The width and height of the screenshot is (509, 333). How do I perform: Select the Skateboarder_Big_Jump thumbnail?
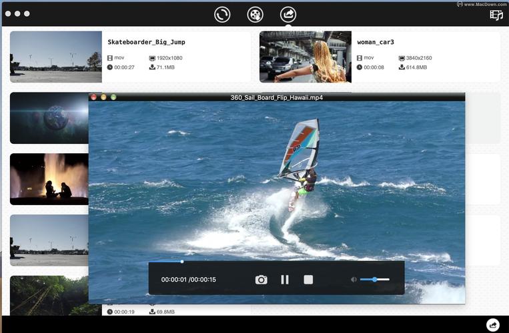click(x=56, y=57)
